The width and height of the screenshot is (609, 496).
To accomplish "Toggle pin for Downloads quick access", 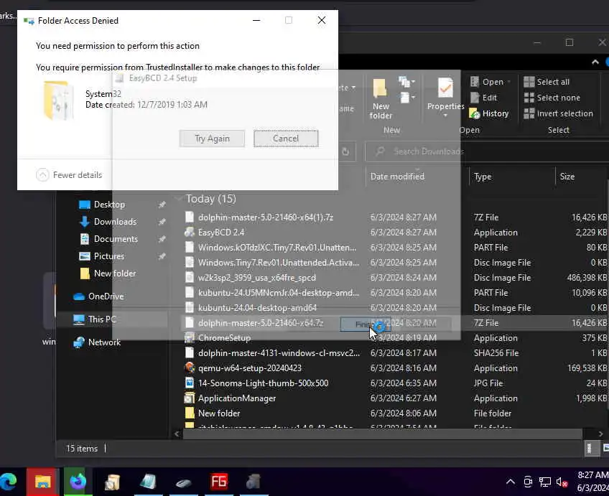I will 162,222.
